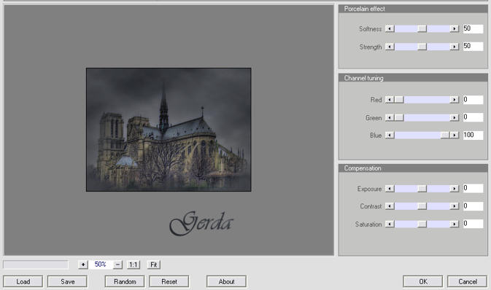
Task: Generate Random filter settings
Action: click(x=125, y=281)
